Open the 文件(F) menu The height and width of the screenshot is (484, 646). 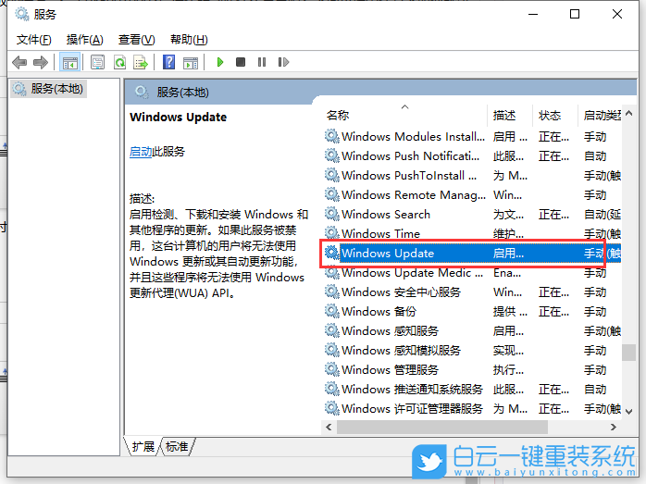pyautogui.click(x=34, y=40)
